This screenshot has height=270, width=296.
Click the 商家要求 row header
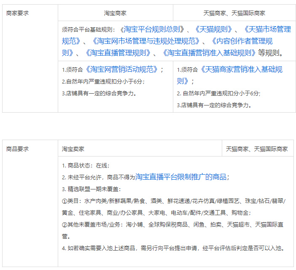[x=17, y=13]
